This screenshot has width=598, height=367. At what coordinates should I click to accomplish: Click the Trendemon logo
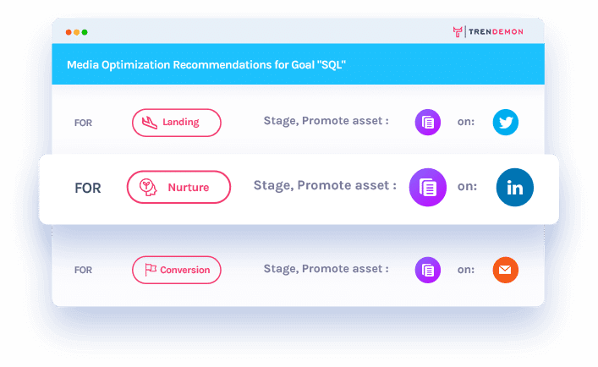[x=488, y=32]
